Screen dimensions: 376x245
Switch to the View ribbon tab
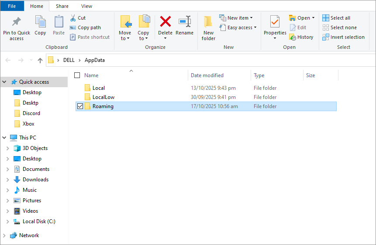[x=86, y=6]
